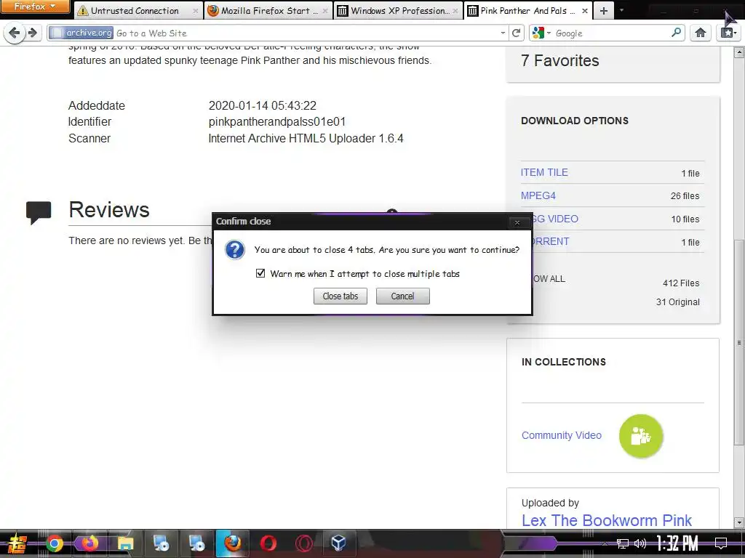Confirm with the Close tabs button
745x558 pixels.
tap(340, 296)
